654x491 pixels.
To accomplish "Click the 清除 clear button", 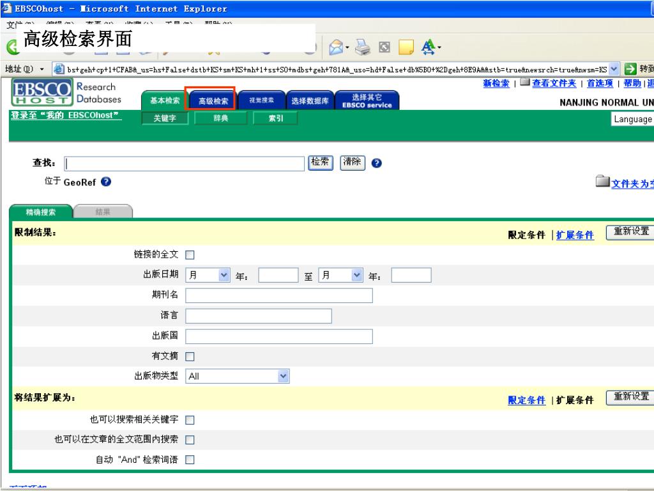I will pos(353,162).
